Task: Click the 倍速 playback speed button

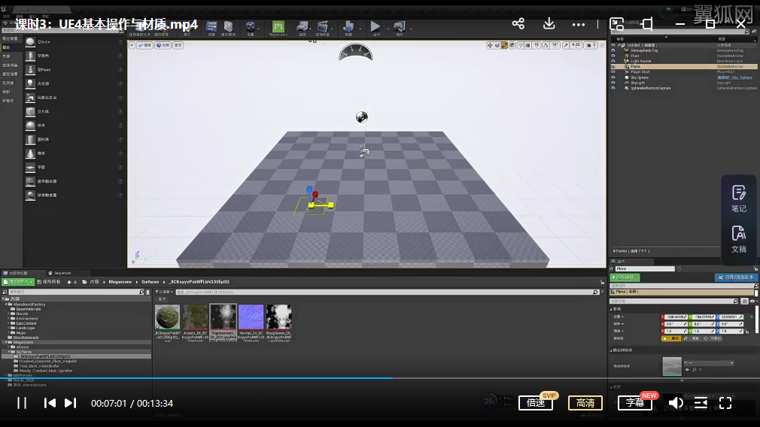Action: coord(536,403)
